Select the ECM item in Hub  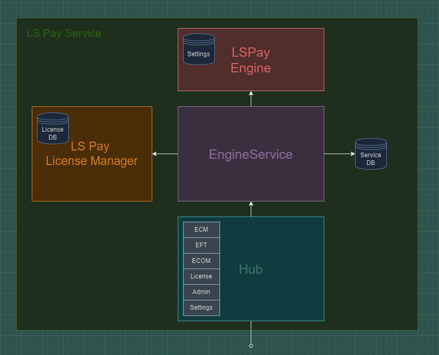click(201, 230)
